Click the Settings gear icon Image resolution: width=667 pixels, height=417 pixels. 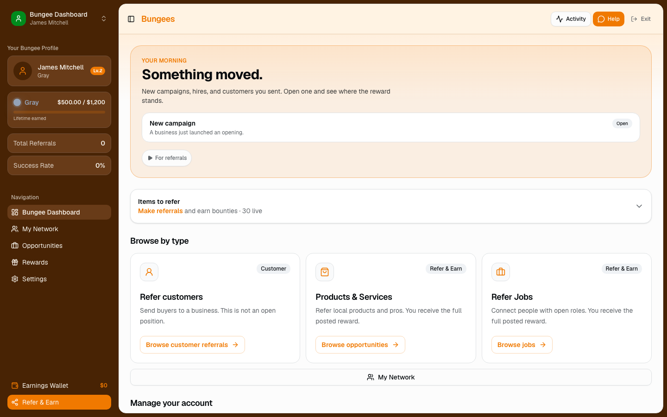click(x=15, y=279)
